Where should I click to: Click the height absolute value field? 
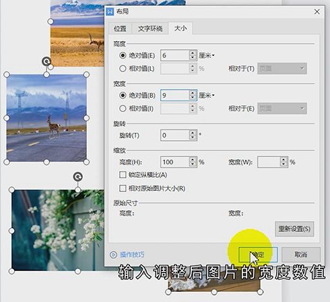174,55
